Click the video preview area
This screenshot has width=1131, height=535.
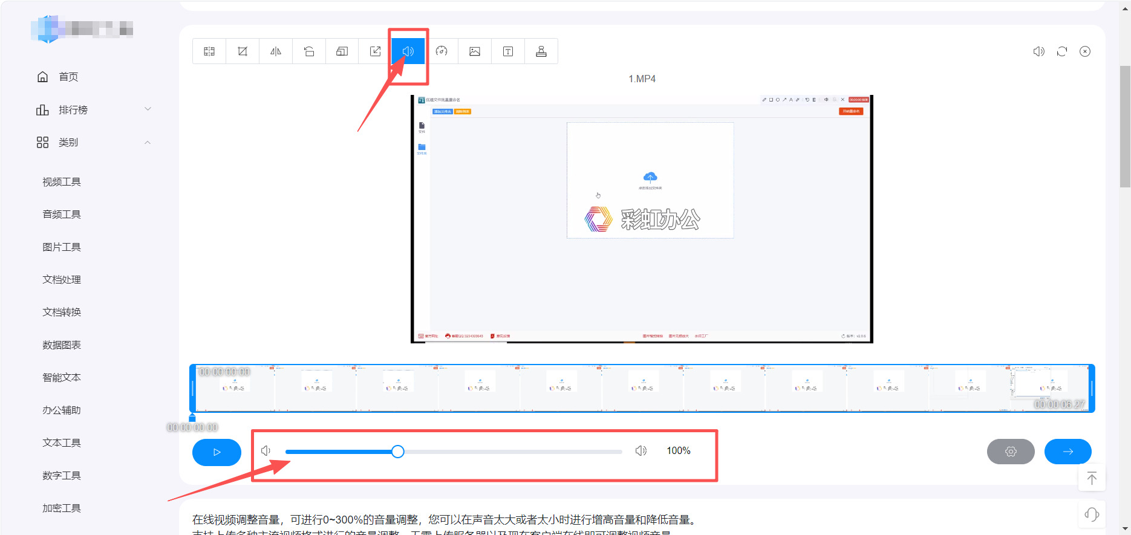pyautogui.click(x=642, y=219)
